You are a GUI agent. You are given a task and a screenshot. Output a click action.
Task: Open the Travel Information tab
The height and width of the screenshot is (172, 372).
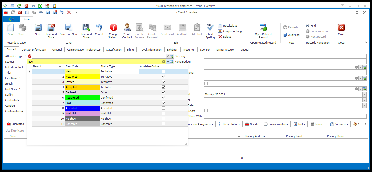150,50
